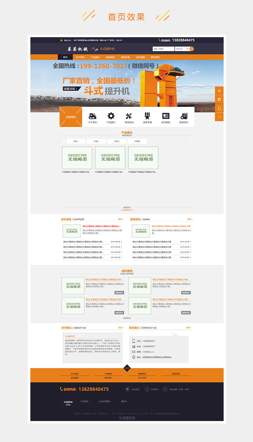This screenshot has height=442, width=253.
Task: Open the 联系我们 tab in navigation bar
Action: pos(156,57)
